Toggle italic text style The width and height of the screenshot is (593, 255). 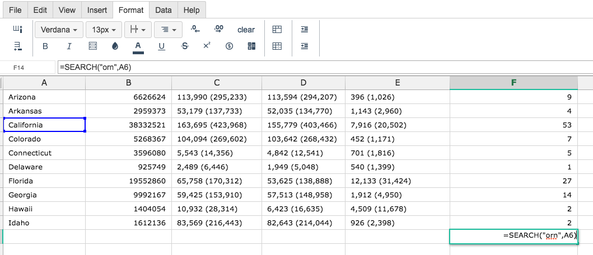[69, 46]
